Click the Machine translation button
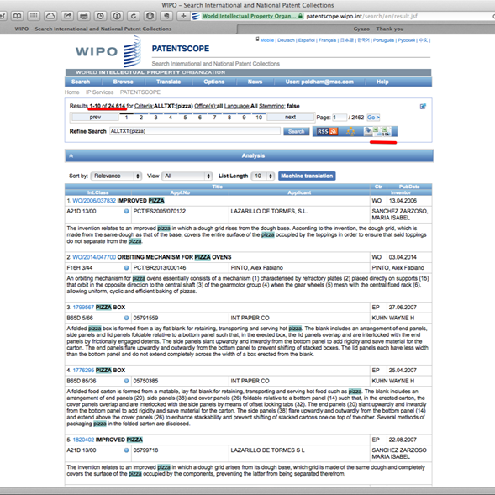 click(x=307, y=176)
